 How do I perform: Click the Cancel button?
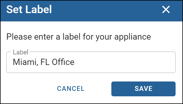pyautogui.click(x=71, y=89)
